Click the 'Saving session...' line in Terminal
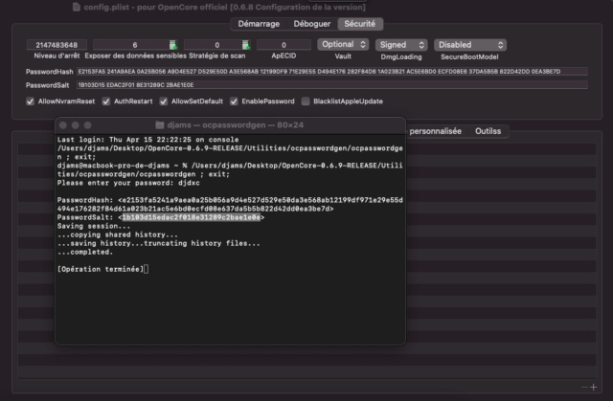 [94, 226]
